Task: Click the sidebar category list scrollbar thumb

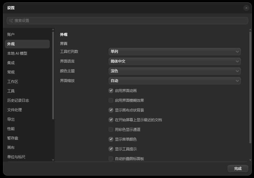Action: pos(53,75)
